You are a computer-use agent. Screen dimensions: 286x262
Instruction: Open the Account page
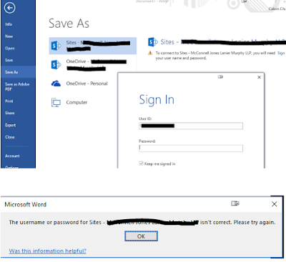click(12, 156)
